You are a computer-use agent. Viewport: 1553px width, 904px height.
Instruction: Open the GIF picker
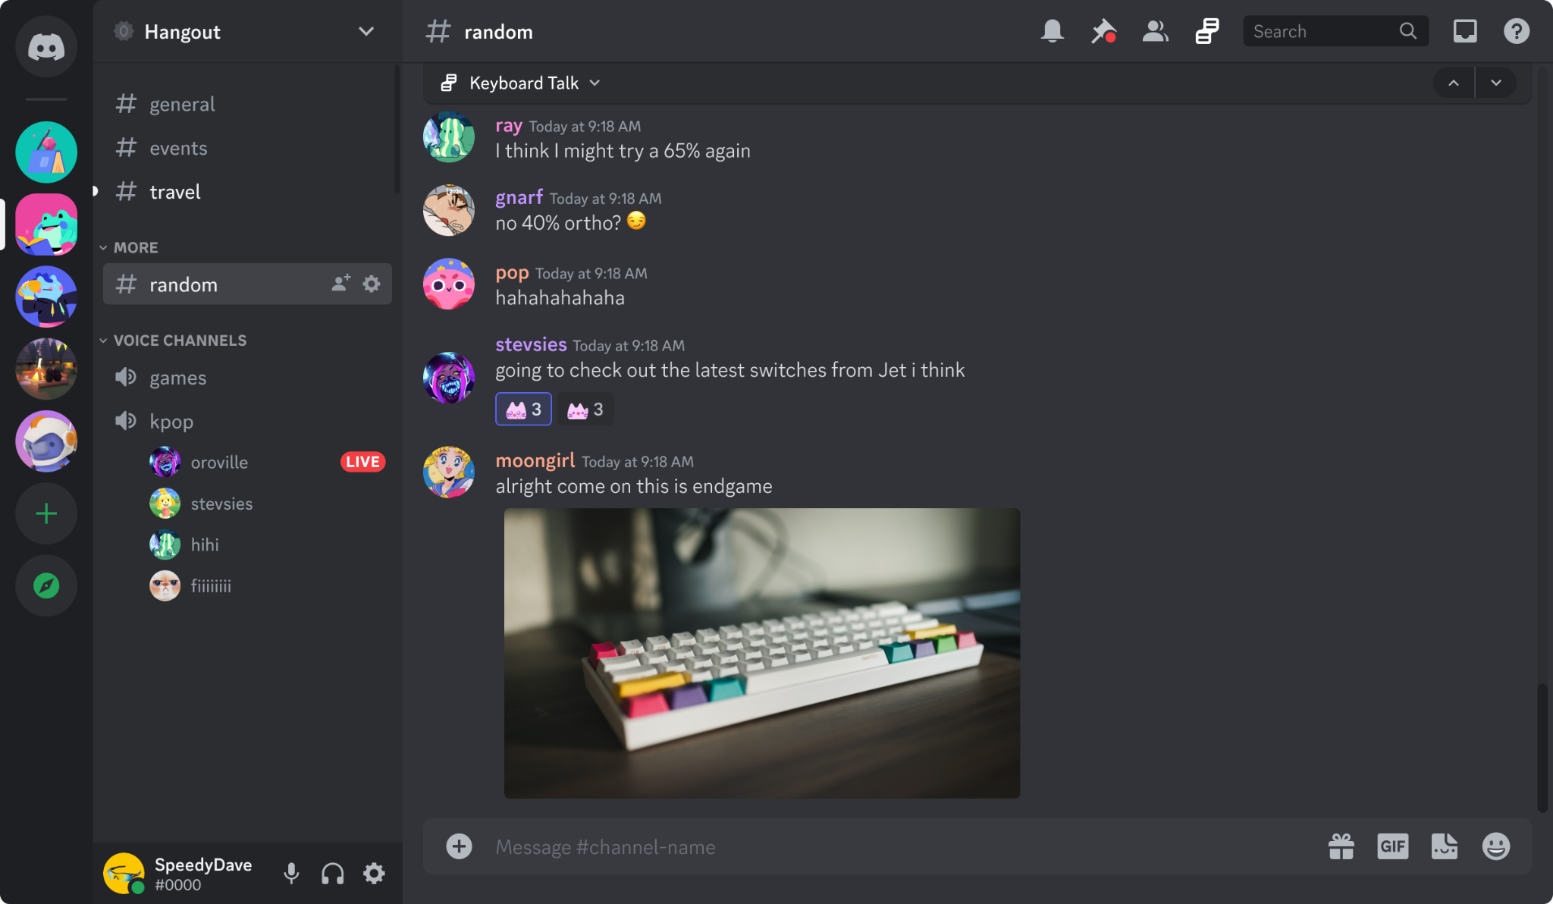[1392, 846]
